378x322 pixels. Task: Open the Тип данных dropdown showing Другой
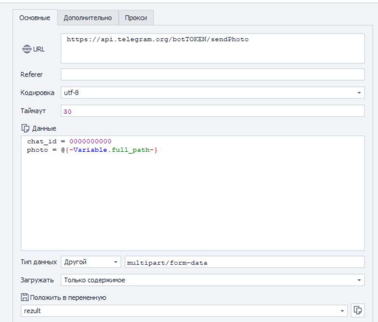pyautogui.click(x=116, y=262)
